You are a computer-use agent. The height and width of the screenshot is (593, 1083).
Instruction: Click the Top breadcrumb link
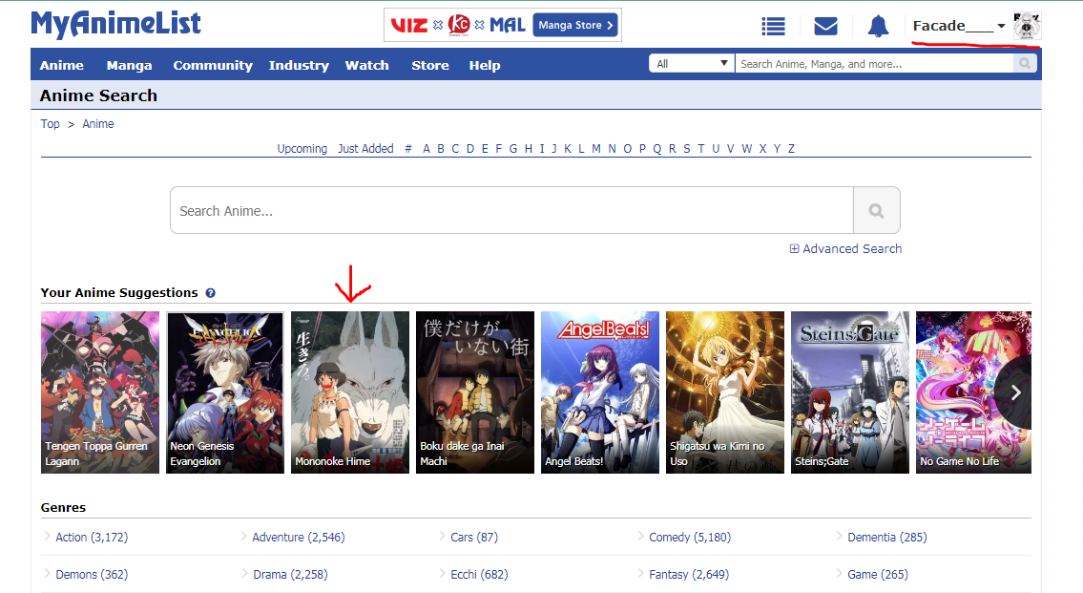(x=50, y=124)
